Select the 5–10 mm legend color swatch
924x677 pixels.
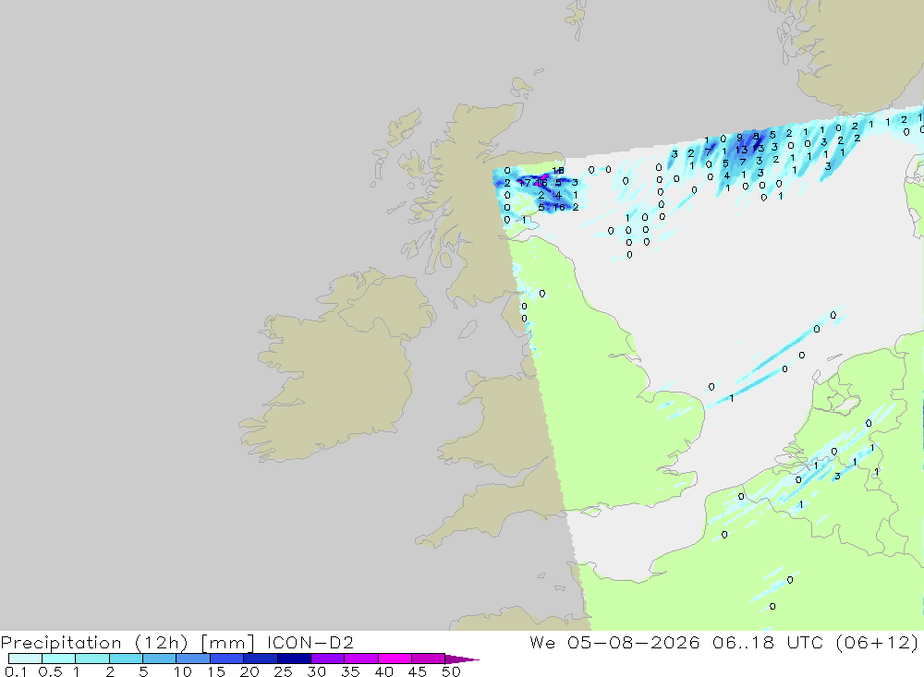pyautogui.click(x=160, y=659)
